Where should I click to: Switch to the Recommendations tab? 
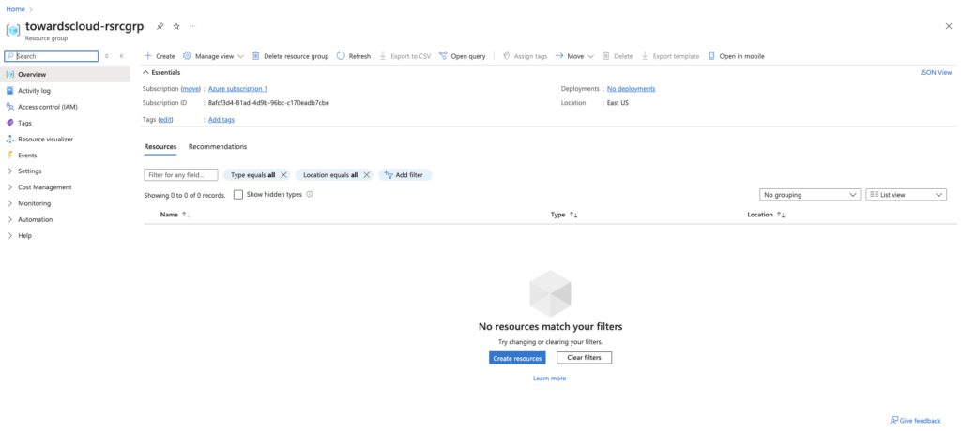pyautogui.click(x=218, y=147)
